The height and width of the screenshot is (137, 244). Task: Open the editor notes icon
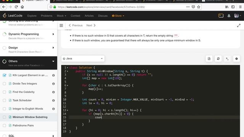pos(209,59)
